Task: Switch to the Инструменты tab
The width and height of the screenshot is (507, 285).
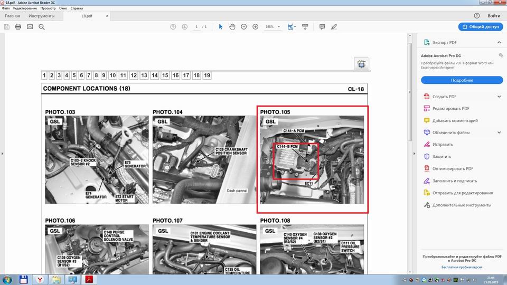Action: click(x=41, y=16)
